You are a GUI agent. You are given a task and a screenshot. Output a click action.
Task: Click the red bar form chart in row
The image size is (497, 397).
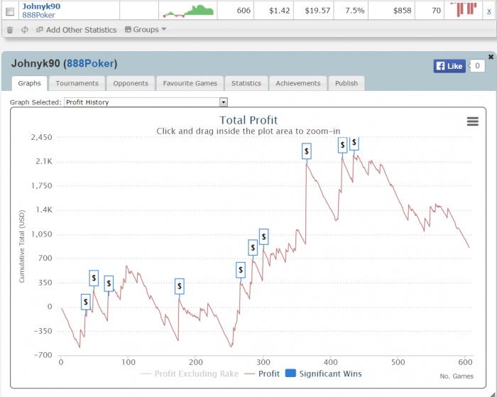[464, 9]
